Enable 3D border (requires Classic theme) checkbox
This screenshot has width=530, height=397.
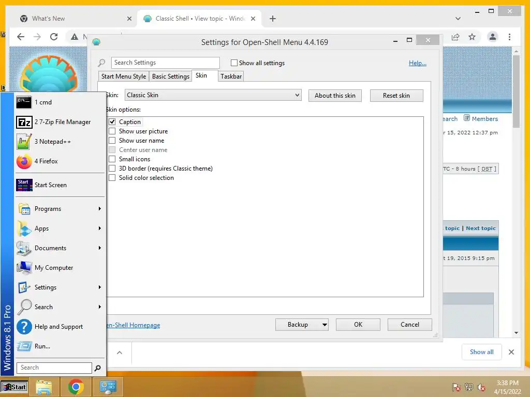pyautogui.click(x=112, y=168)
